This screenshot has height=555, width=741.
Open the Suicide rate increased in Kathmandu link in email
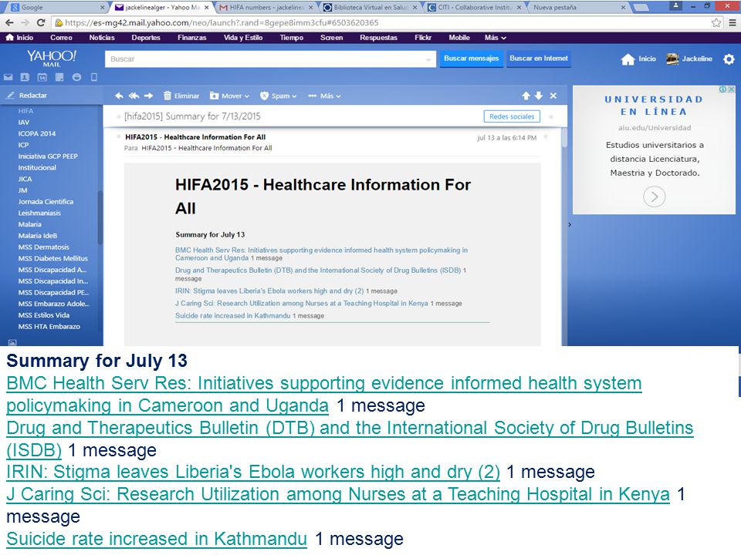tap(232, 316)
